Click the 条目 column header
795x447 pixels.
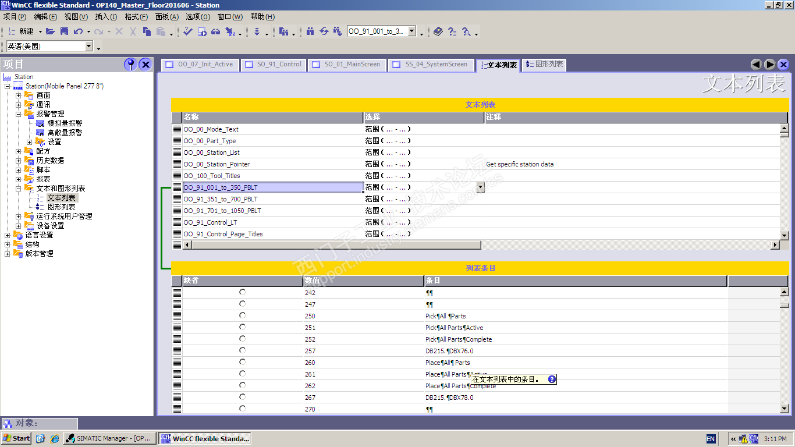pyautogui.click(x=576, y=281)
